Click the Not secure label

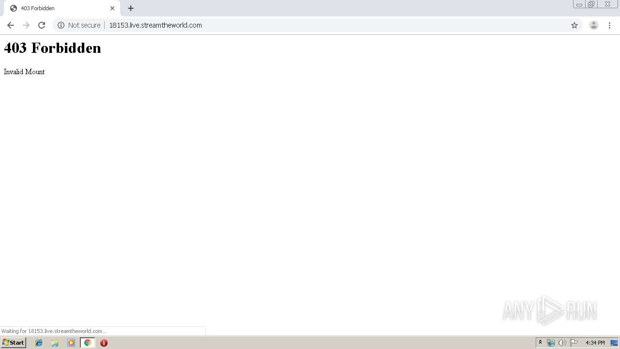pos(84,25)
